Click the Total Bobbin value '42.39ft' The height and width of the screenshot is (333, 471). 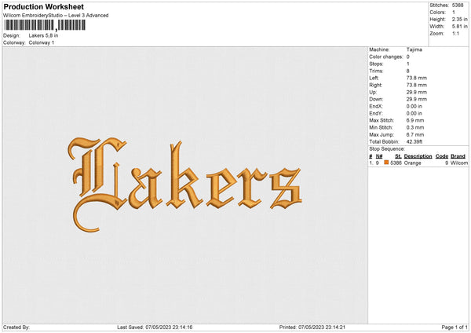pos(414,141)
